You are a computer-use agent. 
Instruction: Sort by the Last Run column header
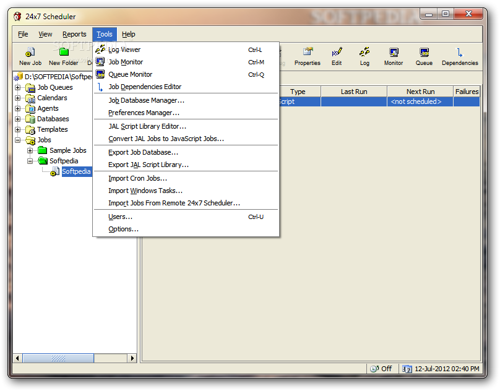coord(354,92)
